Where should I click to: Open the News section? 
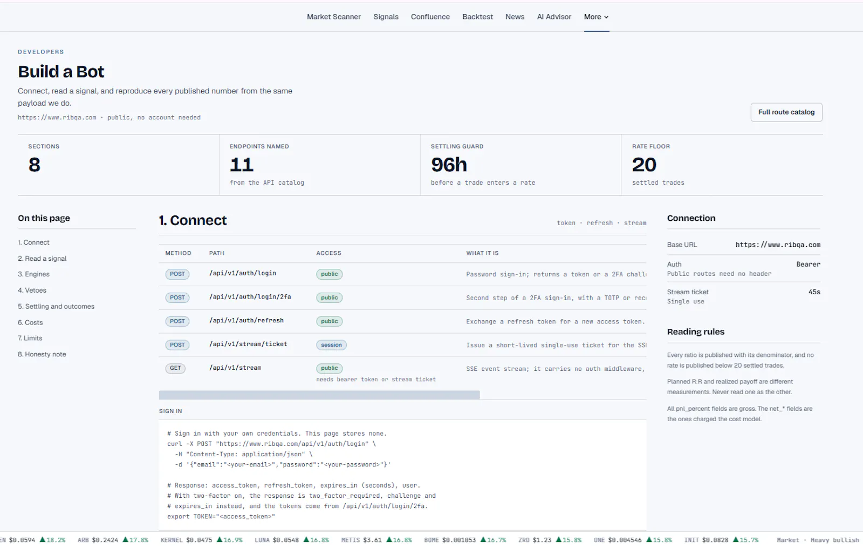tap(515, 17)
